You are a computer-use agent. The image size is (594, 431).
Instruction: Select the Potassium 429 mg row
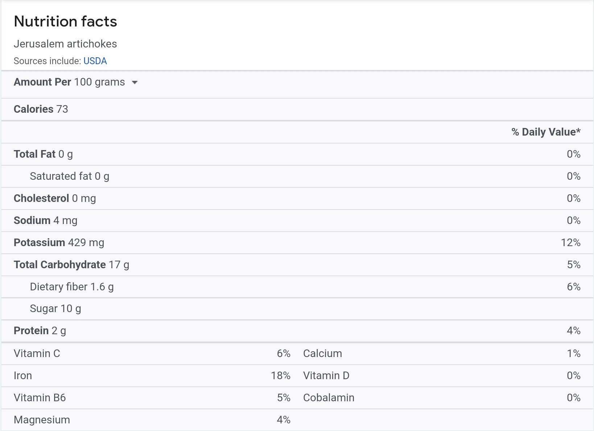59,243
